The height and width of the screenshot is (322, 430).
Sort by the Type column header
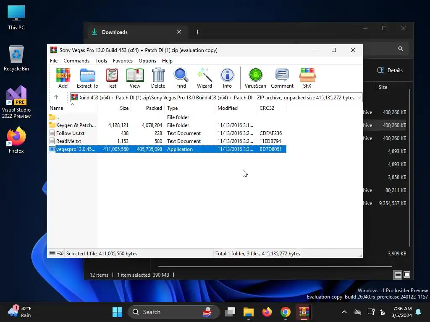click(x=190, y=108)
